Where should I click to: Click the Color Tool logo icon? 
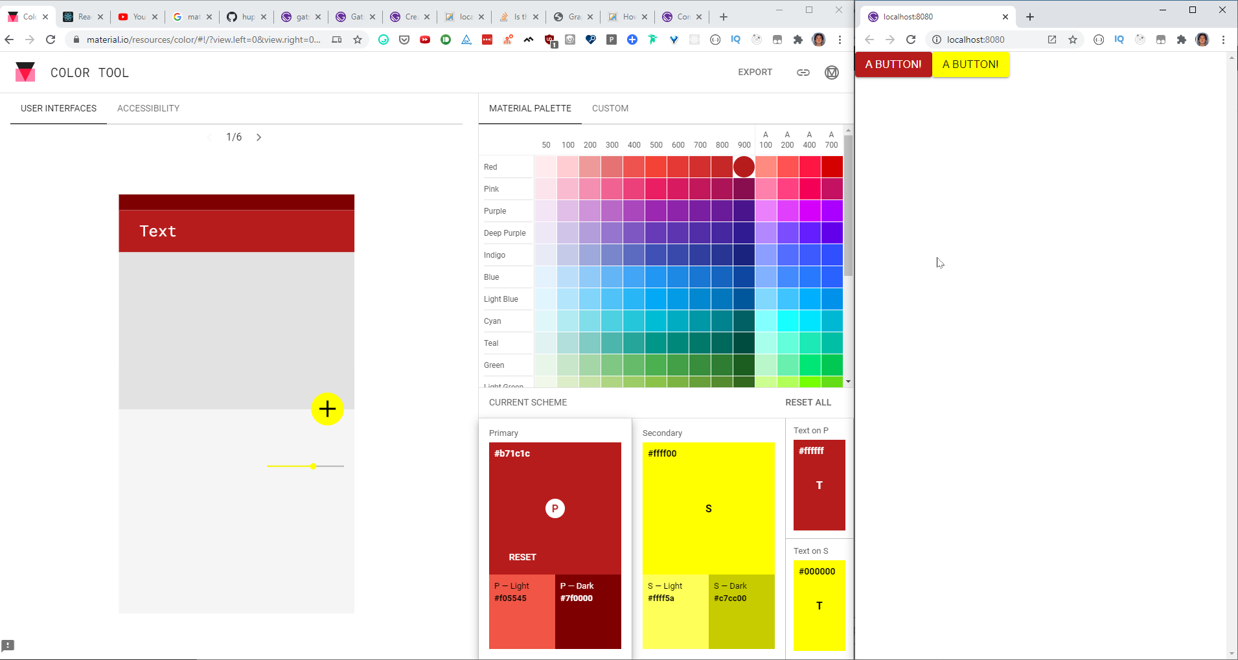[x=25, y=72]
